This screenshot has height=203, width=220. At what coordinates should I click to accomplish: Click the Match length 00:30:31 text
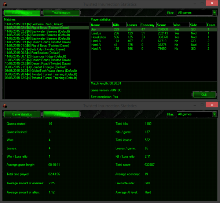(106, 84)
